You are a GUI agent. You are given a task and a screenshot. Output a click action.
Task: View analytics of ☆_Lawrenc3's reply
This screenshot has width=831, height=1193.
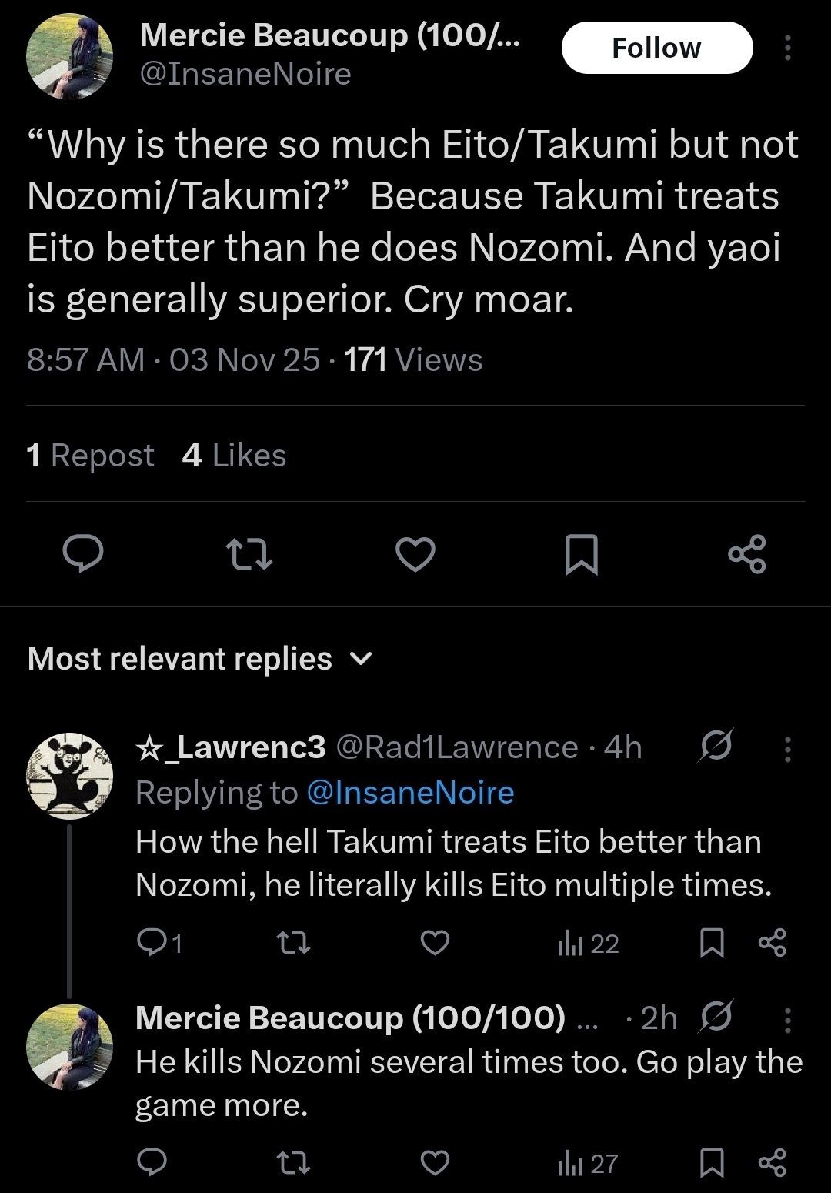[x=589, y=944]
